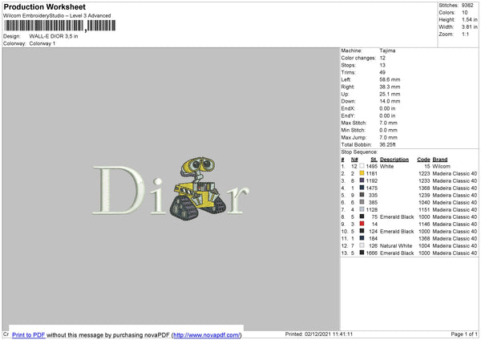This screenshot has width=481, height=340.
Task: Select the black swatch with 1666 stitches
Action: [362, 253]
